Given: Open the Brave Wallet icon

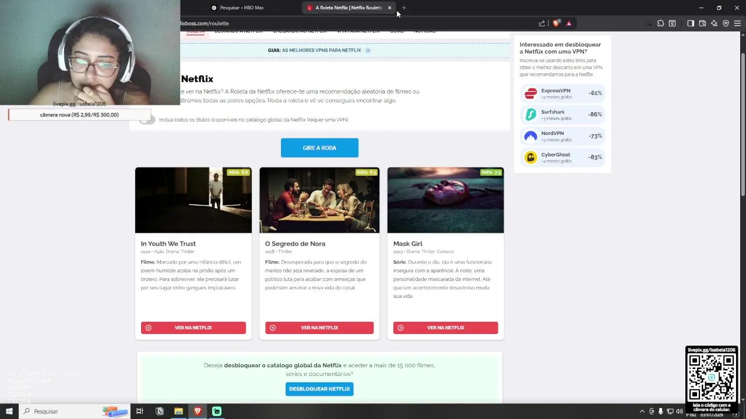Looking at the screenshot, I should pos(702,23).
